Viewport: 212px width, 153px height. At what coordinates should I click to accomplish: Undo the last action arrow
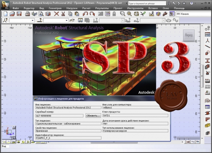click(85, 14)
